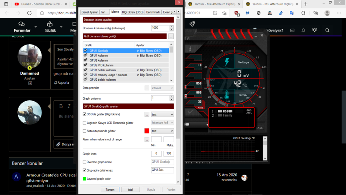Open OSD'de göster ellipsis options button
Image resolution: width=346 pixels, height=195 pixels.
(x=147, y=114)
